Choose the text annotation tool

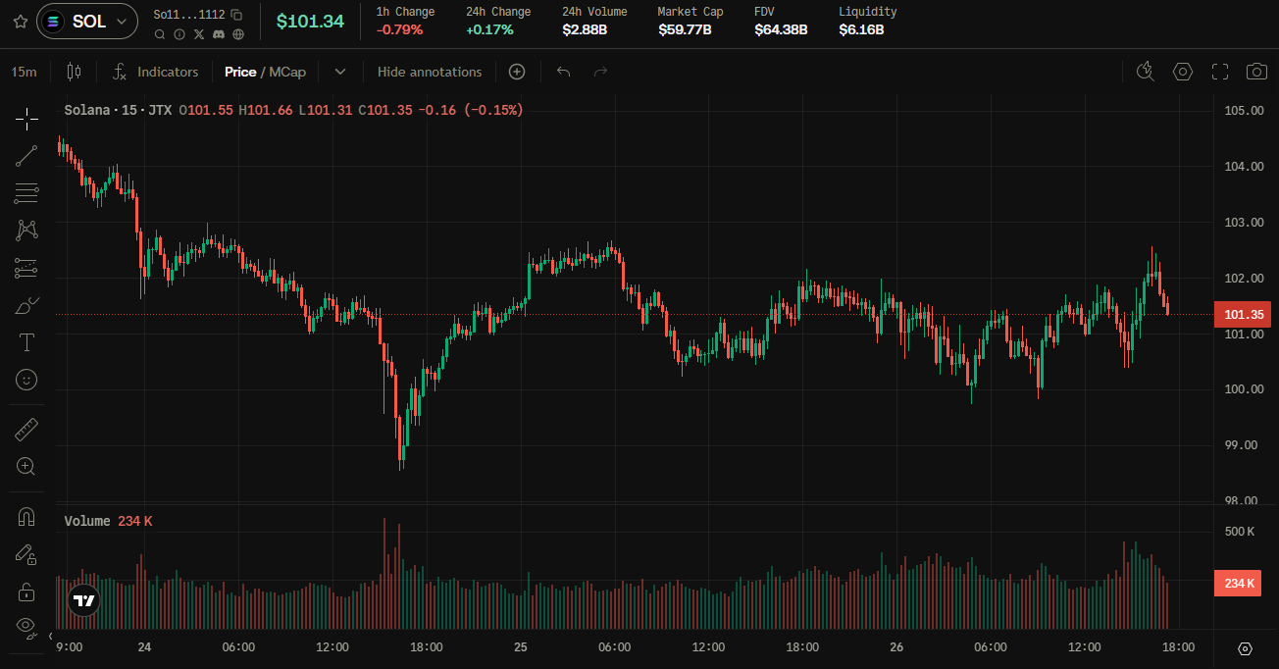pos(26,342)
